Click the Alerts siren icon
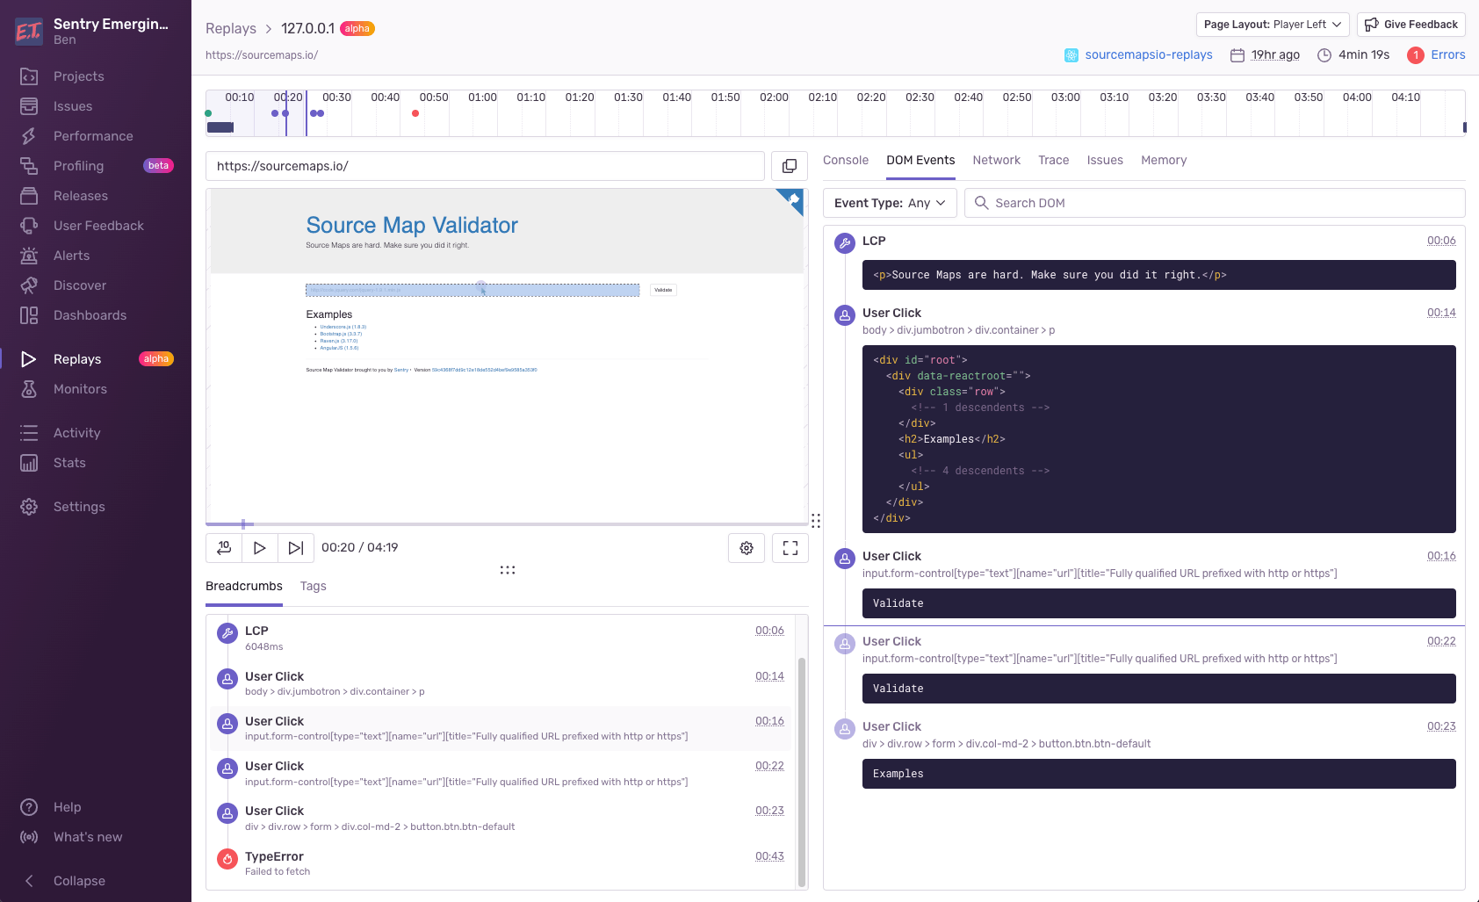This screenshot has height=902, width=1479. click(x=29, y=256)
